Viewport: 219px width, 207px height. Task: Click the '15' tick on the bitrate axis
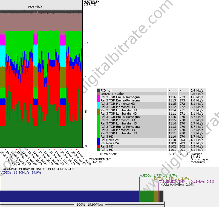click(x=87, y=43)
